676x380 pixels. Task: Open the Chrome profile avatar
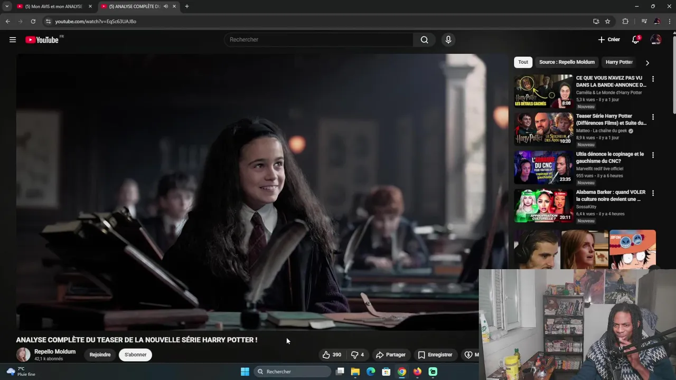click(657, 21)
